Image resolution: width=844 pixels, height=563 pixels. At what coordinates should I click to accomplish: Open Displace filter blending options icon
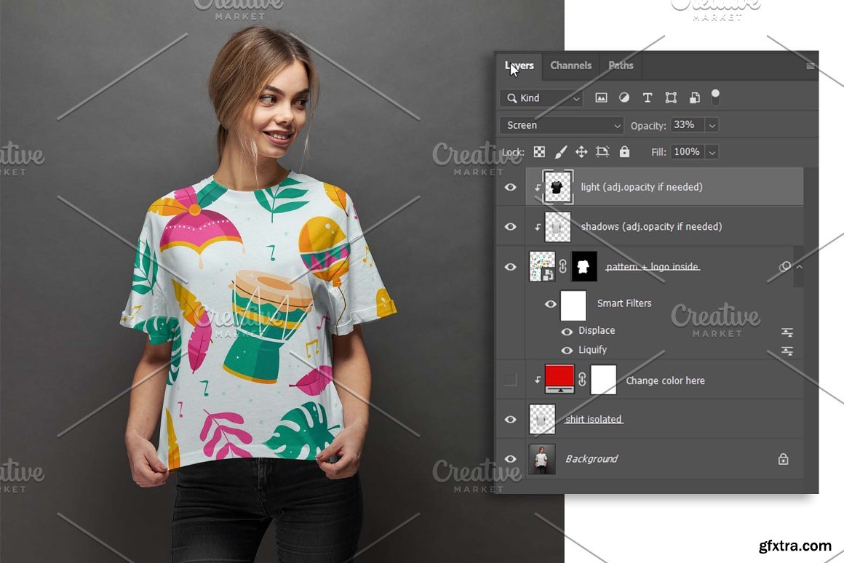pos(787,332)
